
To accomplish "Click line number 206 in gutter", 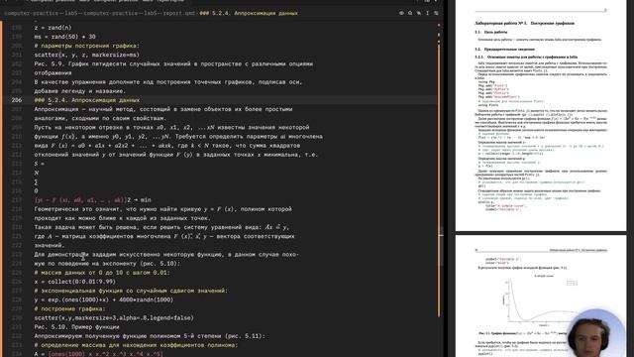I will pos(17,100).
